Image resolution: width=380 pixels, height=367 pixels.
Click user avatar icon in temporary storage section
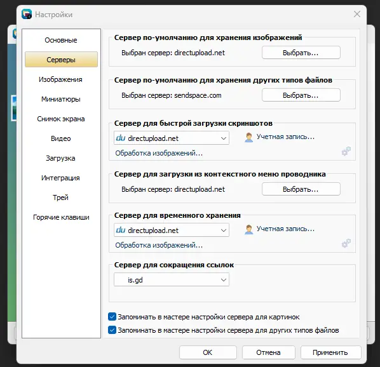tap(248, 229)
